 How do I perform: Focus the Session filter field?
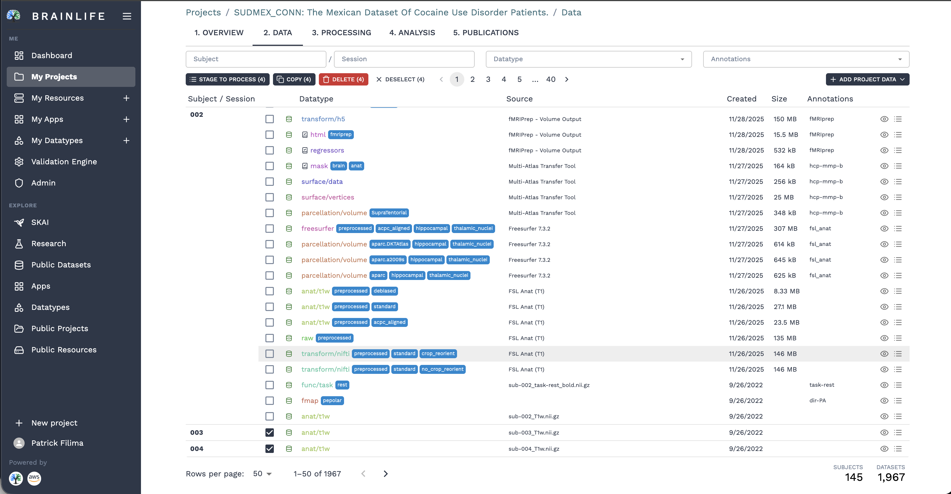404,59
